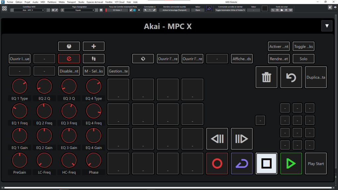
Task: Click the undo arrow pad
Action: 291,77
